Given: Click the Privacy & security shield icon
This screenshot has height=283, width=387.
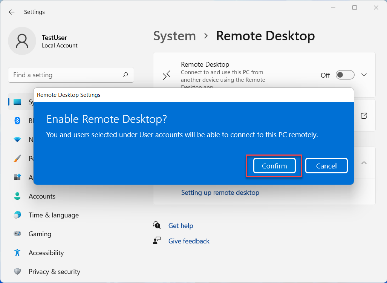Looking at the screenshot, I should pyautogui.click(x=17, y=272).
